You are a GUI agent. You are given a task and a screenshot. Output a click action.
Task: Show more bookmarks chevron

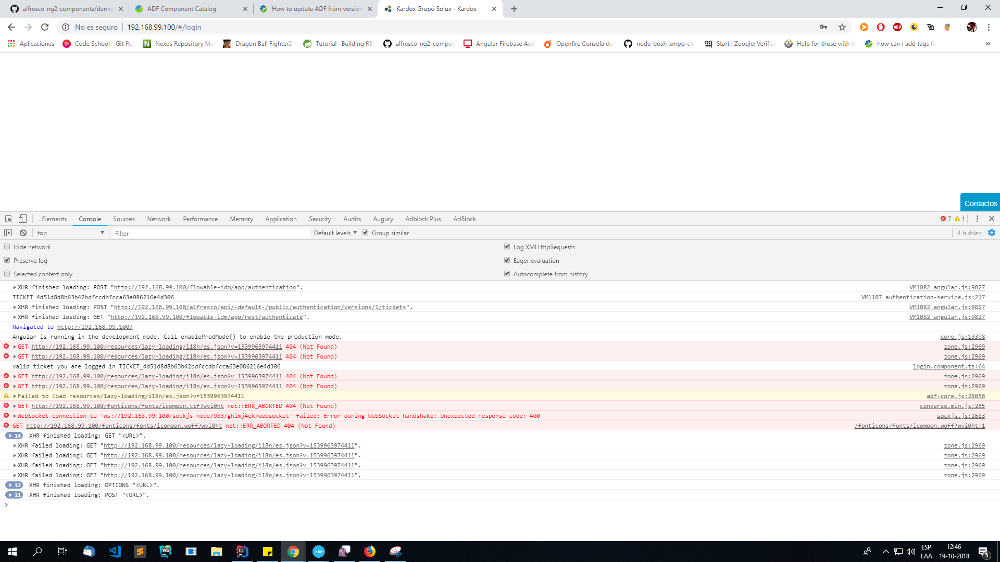(x=988, y=44)
